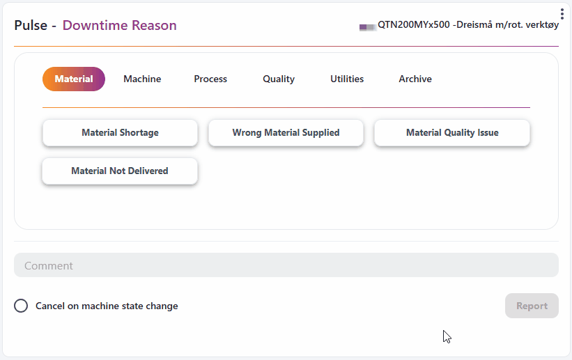
Task: Click the QTN200MYx500 machine name label
Action: pyautogui.click(x=468, y=25)
